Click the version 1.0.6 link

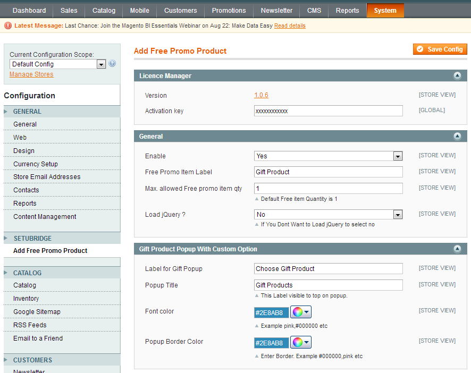point(261,95)
